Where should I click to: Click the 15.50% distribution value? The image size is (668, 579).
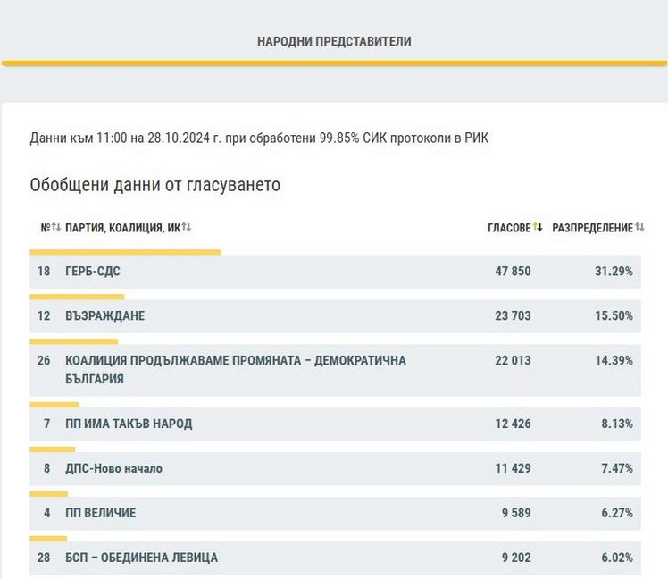[x=614, y=316]
